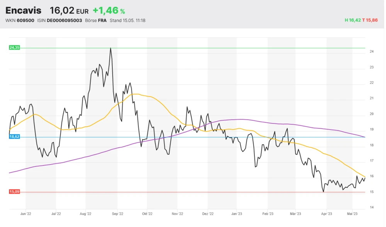Click the ISIN DE0006095003 code
This screenshot has height=227, width=386.
tap(59, 20)
